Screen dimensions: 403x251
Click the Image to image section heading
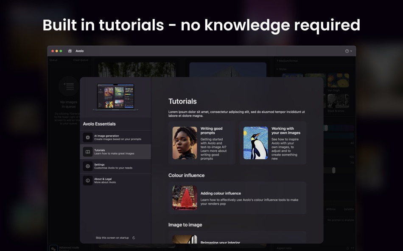185,225
